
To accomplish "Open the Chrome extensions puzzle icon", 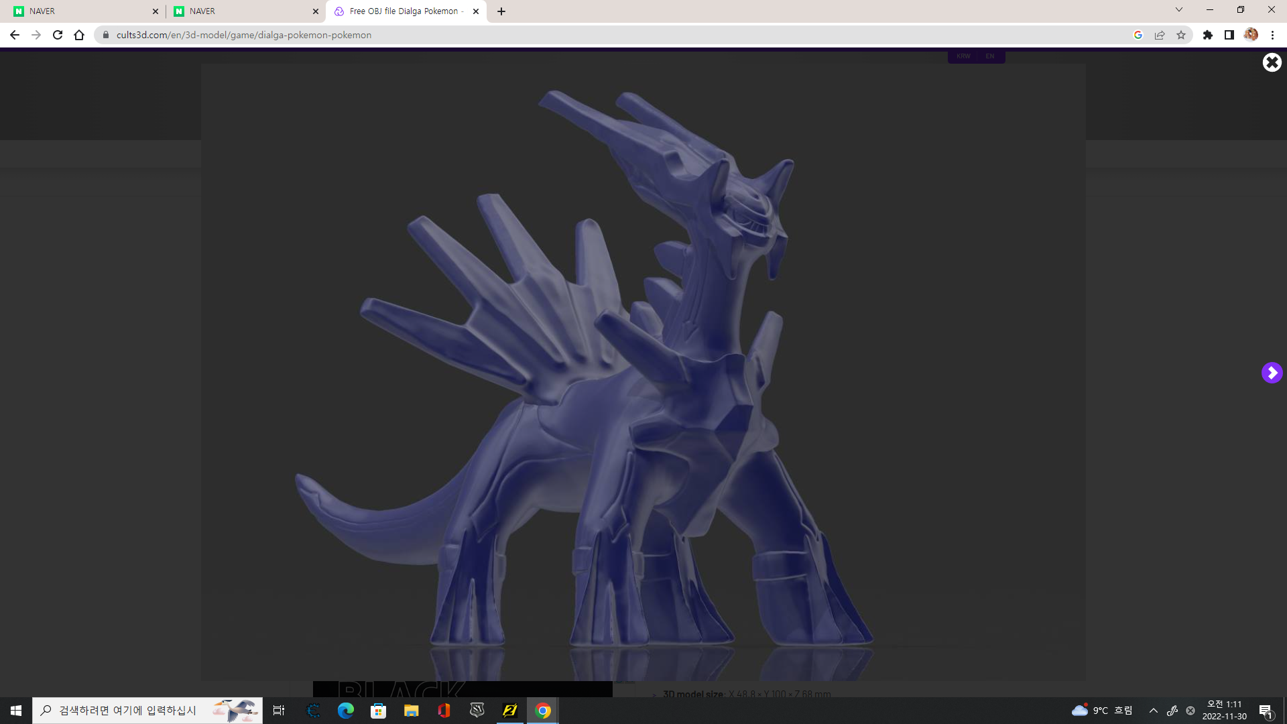I will coord(1208,35).
